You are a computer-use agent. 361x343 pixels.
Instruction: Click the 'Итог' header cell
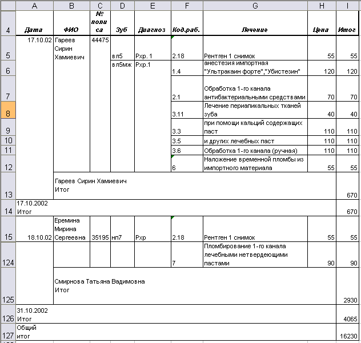pyautogui.click(x=348, y=23)
